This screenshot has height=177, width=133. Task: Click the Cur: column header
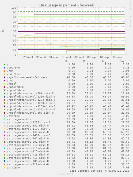68,61
